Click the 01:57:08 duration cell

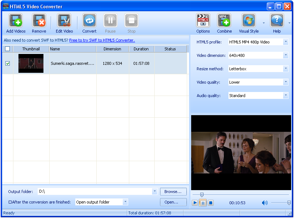point(141,63)
